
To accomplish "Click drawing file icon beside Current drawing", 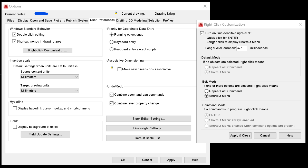I will click(x=116, y=13).
